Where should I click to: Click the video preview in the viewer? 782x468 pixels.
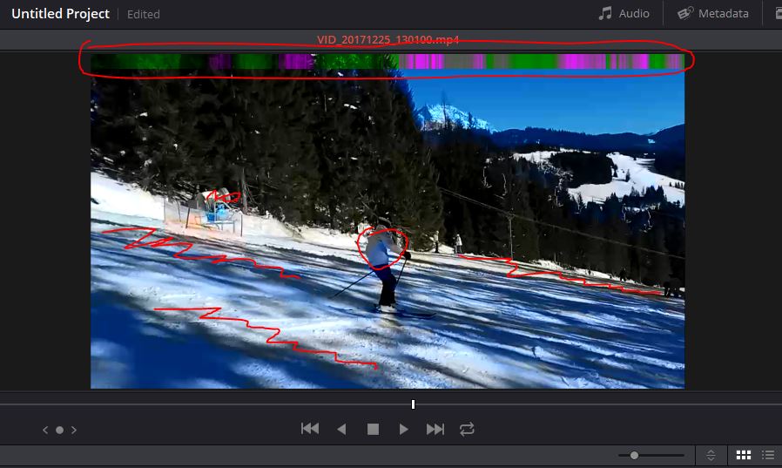388,221
